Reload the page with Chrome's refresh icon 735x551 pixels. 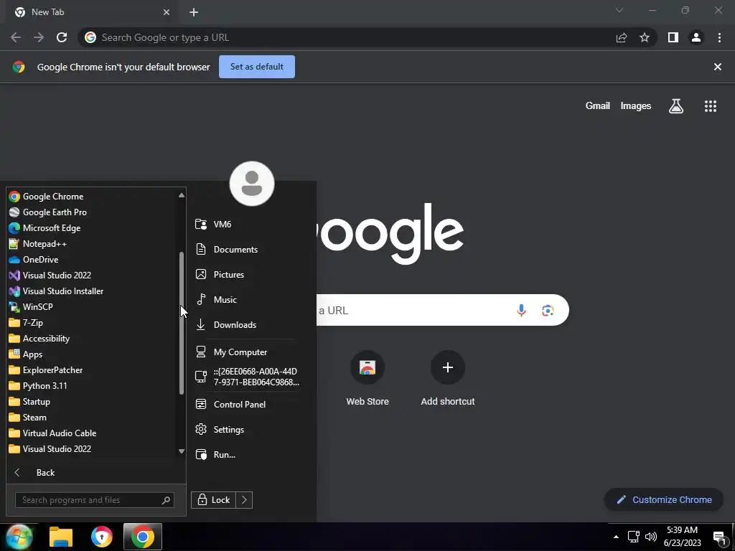click(62, 37)
